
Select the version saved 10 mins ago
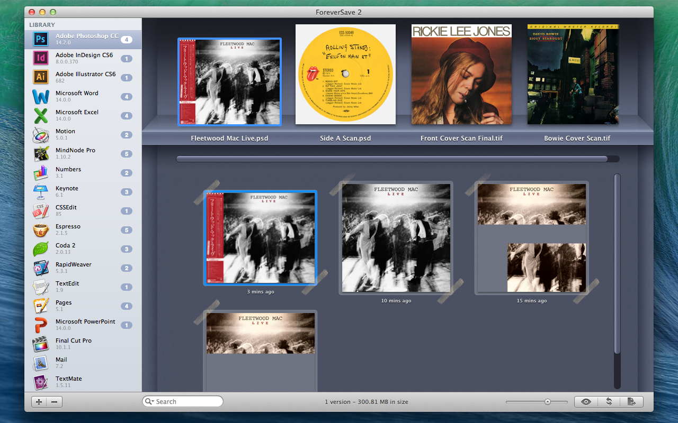point(396,238)
